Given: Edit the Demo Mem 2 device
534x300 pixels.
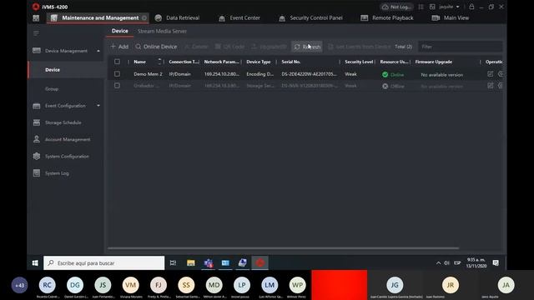Looking at the screenshot, I should tap(490, 74).
